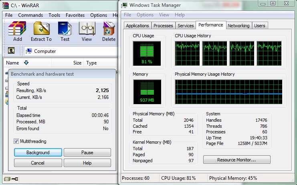Click status bar text Processes: 60

135,178
